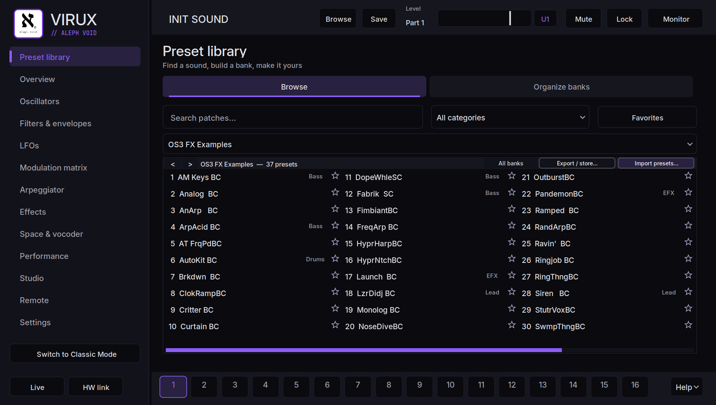716x405 pixels.
Task: Toggle the U1 unison indicator
Action: (x=545, y=19)
